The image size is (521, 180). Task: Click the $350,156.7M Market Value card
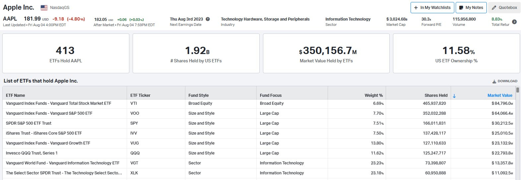point(326,53)
